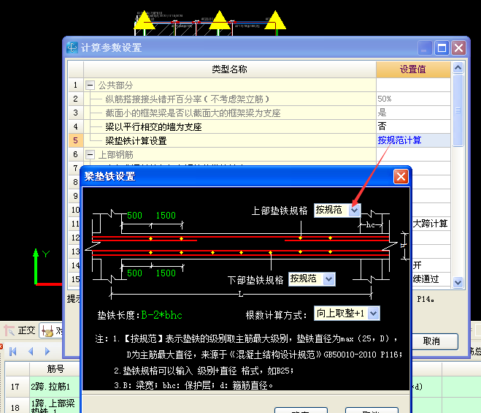Collapse the 公共部分 group
Viewport: 481px width, 413px height.
(x=90, y=85)
